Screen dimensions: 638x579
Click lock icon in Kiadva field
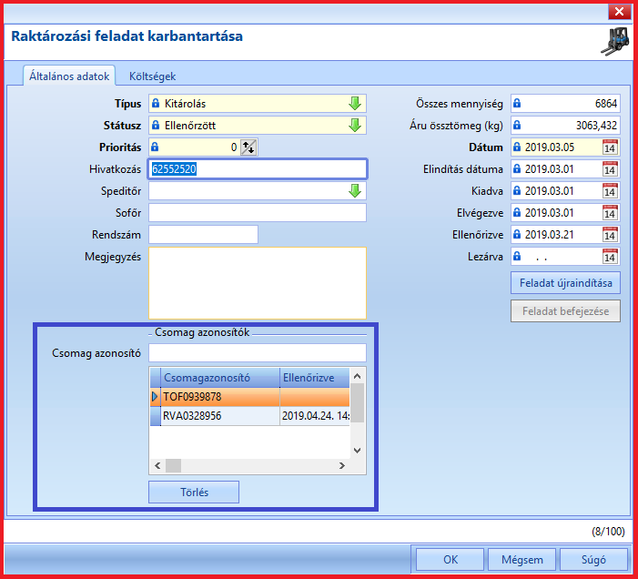coord(517,191)
